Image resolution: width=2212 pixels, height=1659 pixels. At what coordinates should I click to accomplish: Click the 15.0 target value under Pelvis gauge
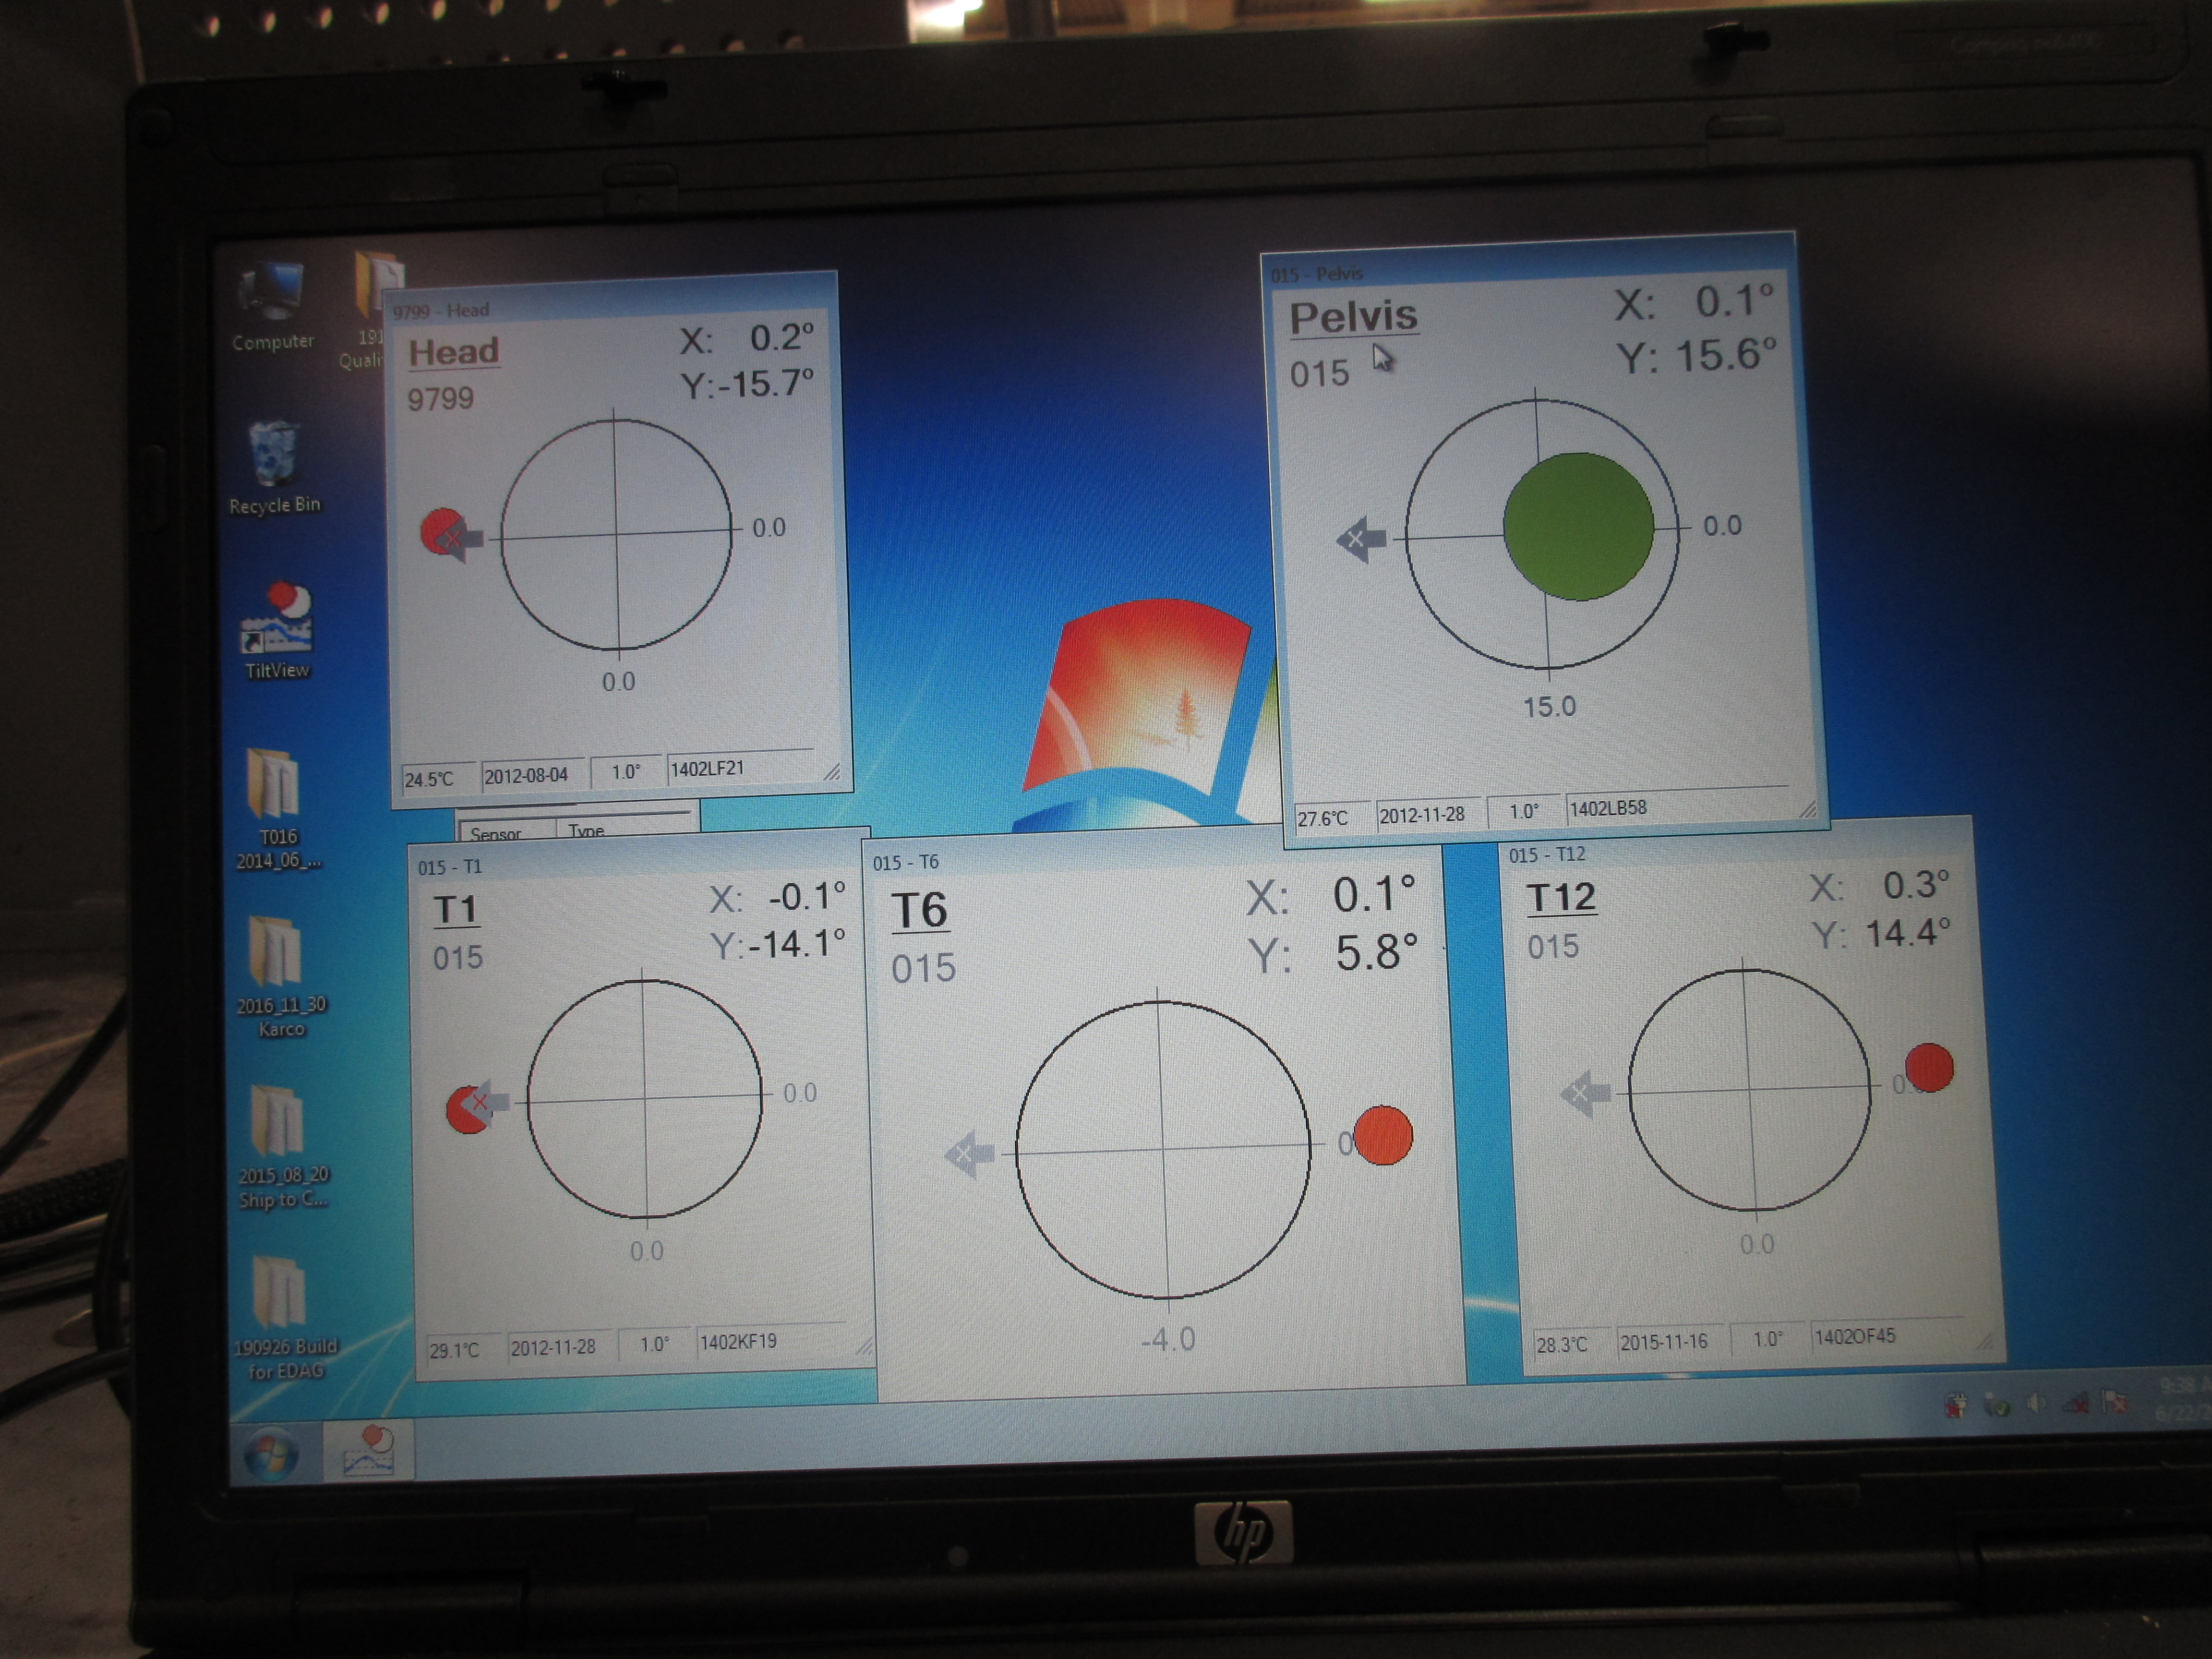(1549, 707)
